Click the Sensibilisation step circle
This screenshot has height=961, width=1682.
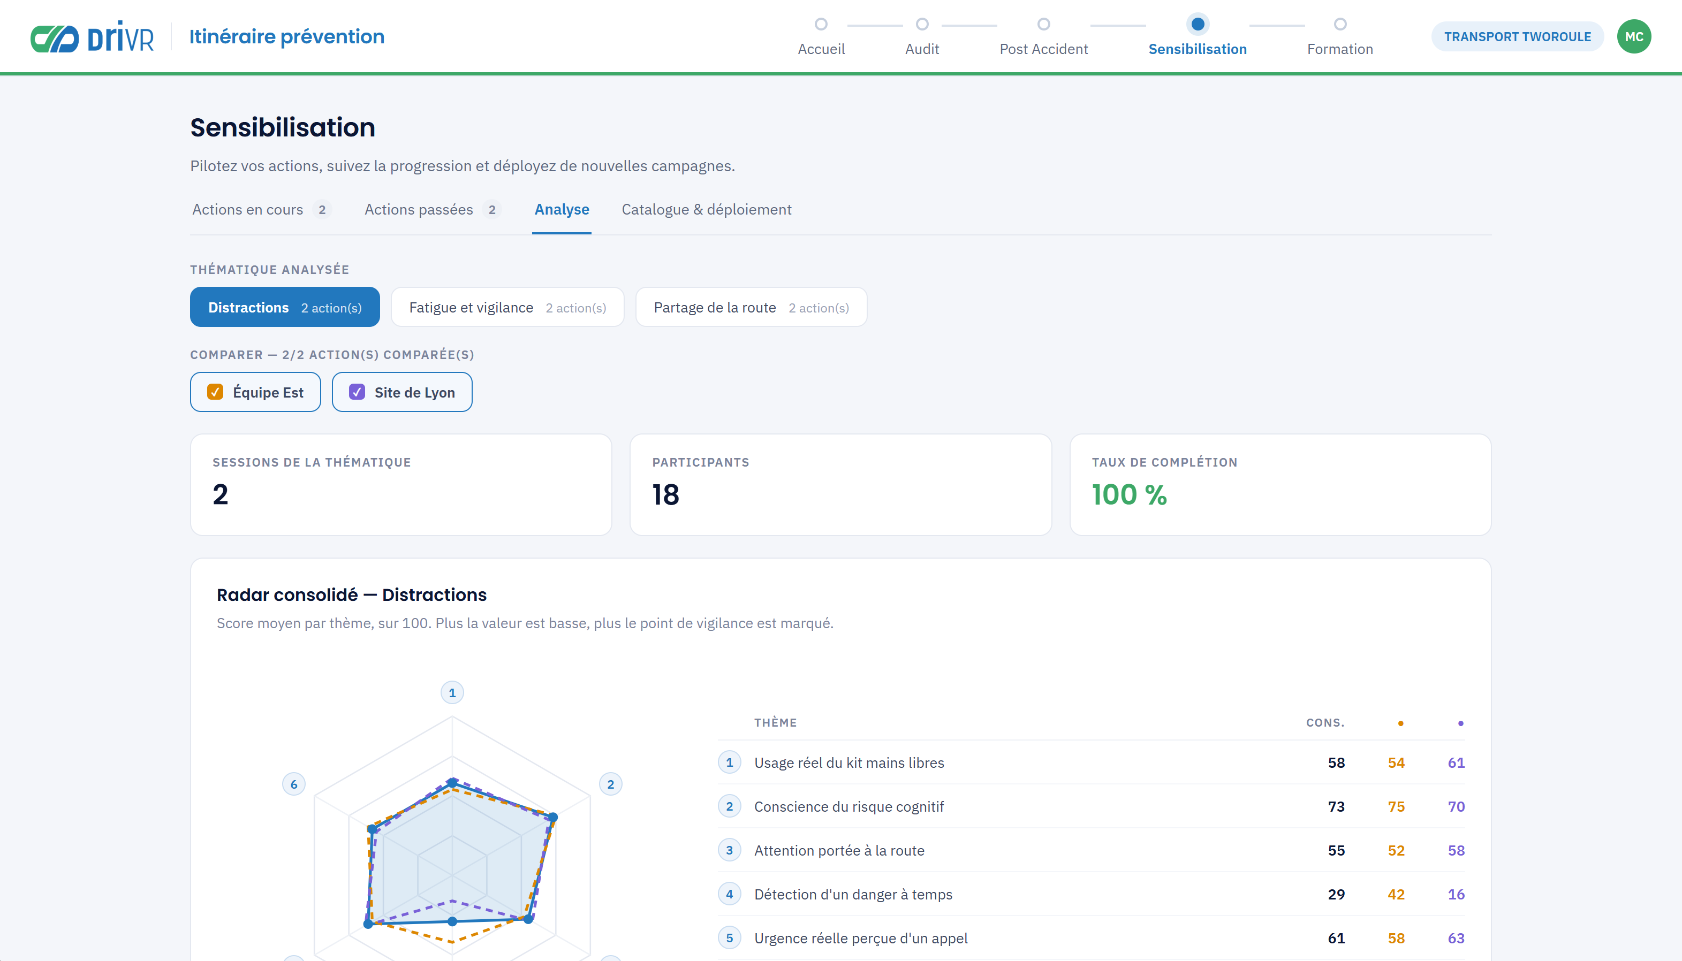(1197, 25)
